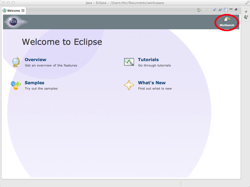
Task: Open the Overview link
Action: click(35, 60)
